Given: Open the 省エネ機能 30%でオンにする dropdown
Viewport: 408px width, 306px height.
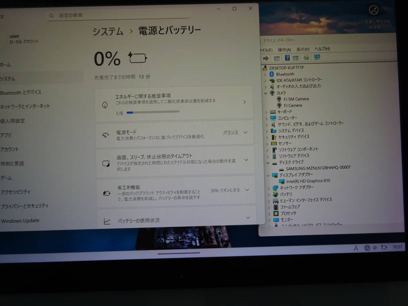Looking at the screenshot, I should (230, 190).
